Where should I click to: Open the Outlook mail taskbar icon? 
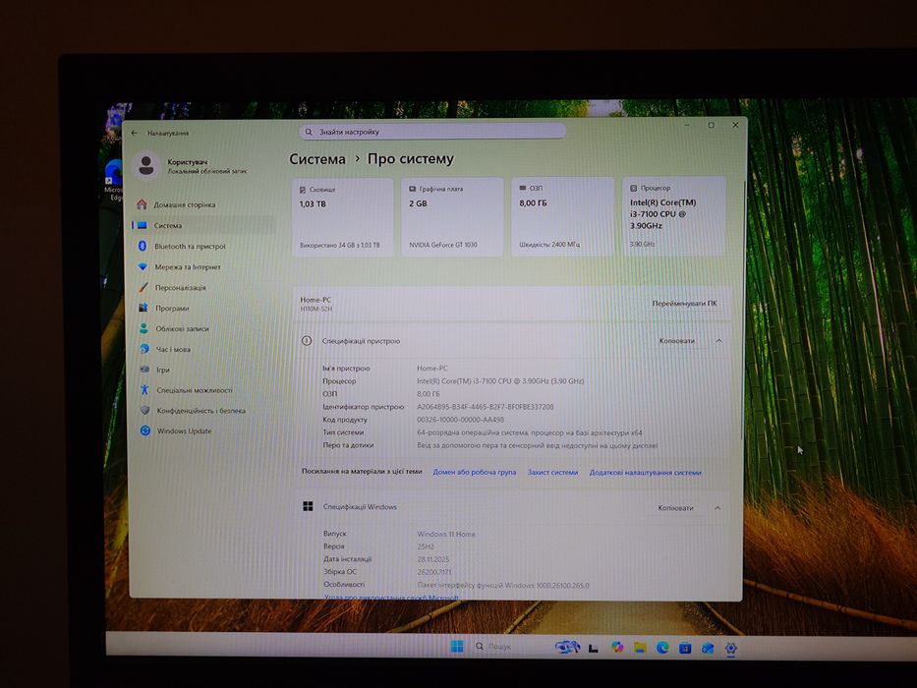(708, 648)
